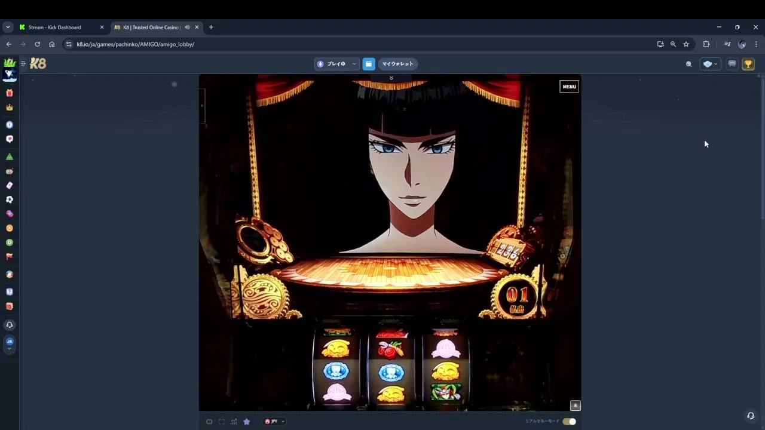Open the extensions puzzle icon
Viewport: 765px width, 430px height.
click(x=706, y=44)
